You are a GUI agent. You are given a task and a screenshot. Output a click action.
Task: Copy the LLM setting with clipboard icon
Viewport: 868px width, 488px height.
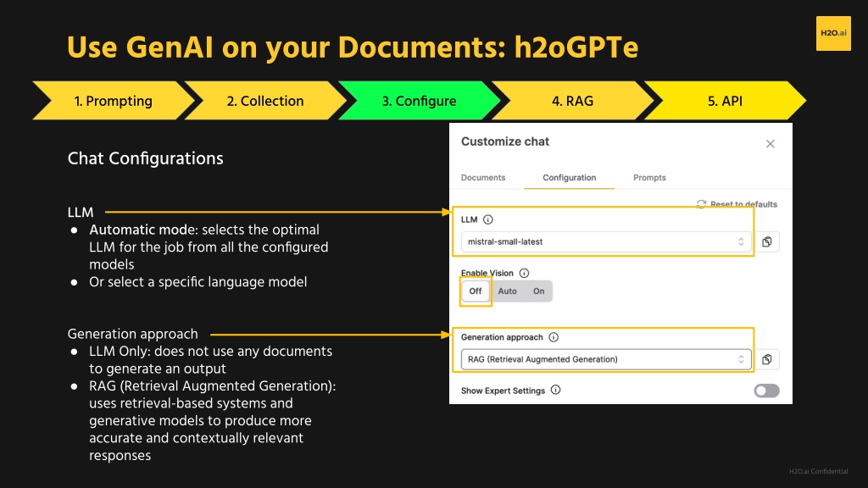tap(766, 241)
